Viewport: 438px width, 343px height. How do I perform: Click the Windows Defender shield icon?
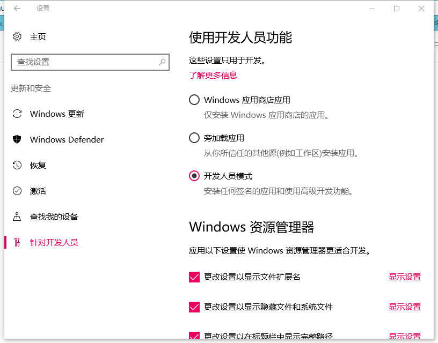[x=17, y=139]
